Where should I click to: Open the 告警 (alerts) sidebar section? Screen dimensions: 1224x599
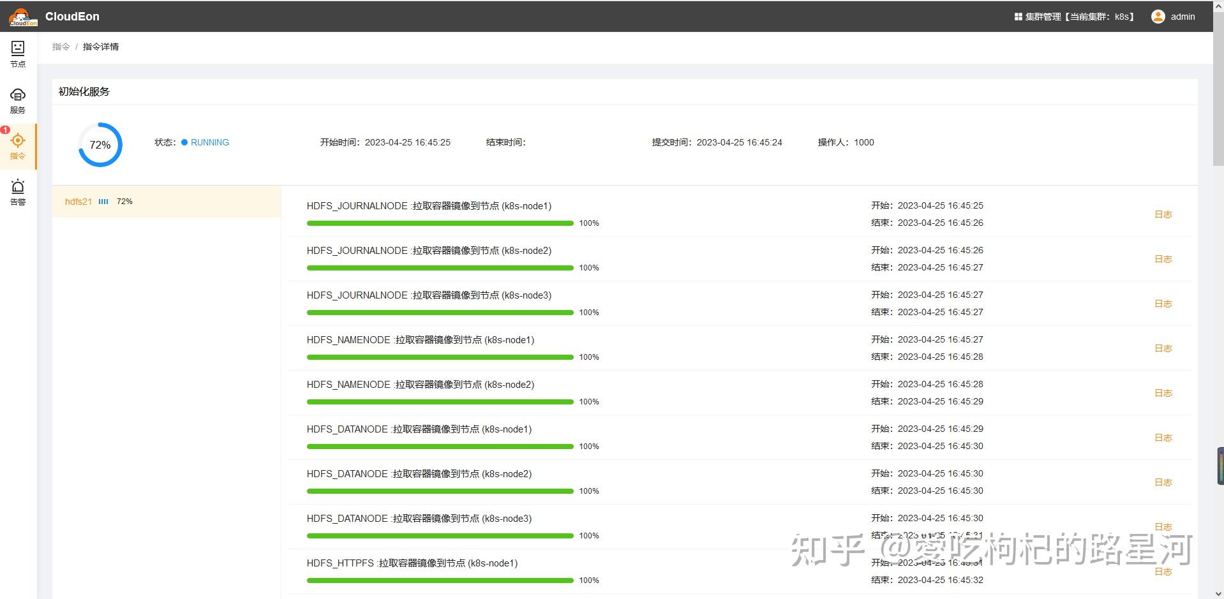point(17,190)
